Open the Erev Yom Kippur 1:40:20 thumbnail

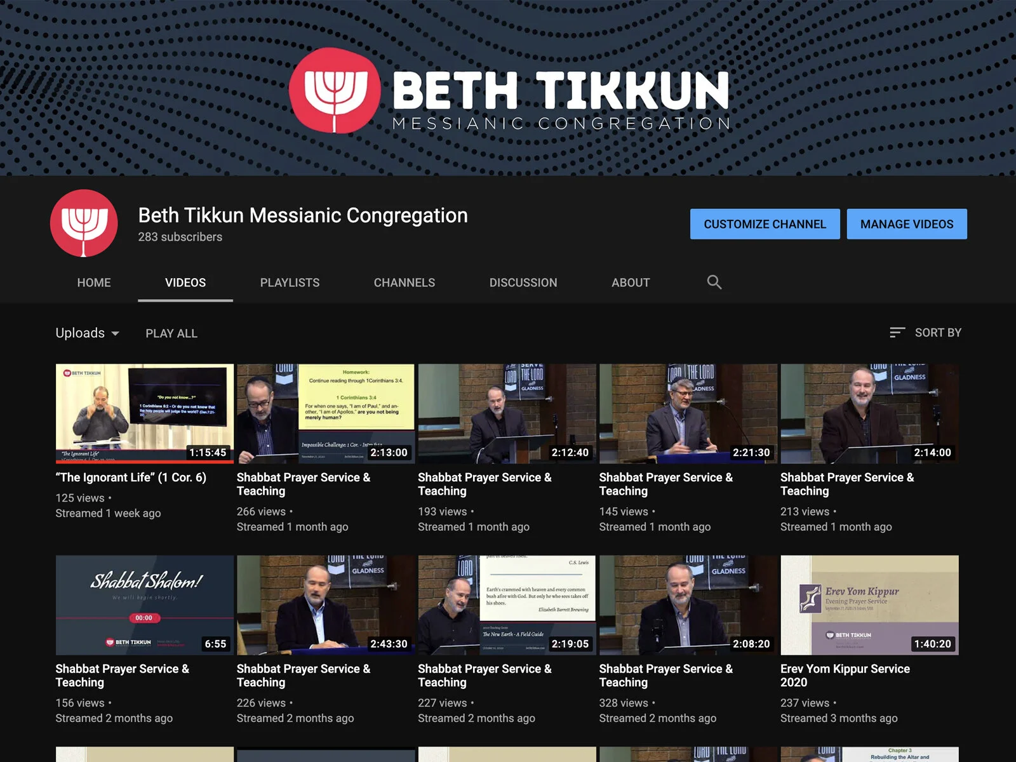tap(869, 605)
